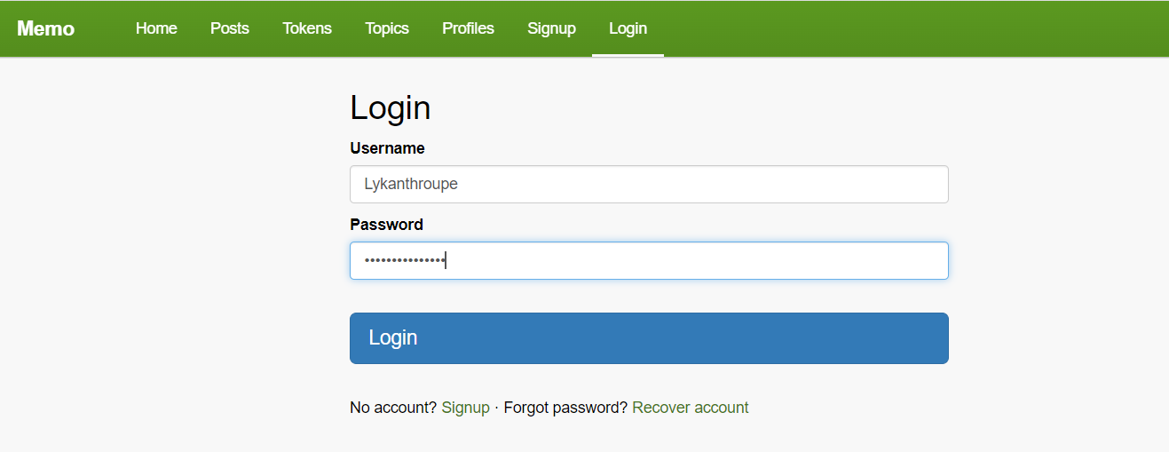This screenshot has height=452, width=1169.
Task: Click inside the masked Password field
Action: tap(649, 260)
